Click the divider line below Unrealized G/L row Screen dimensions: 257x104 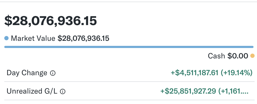point(129,100)
